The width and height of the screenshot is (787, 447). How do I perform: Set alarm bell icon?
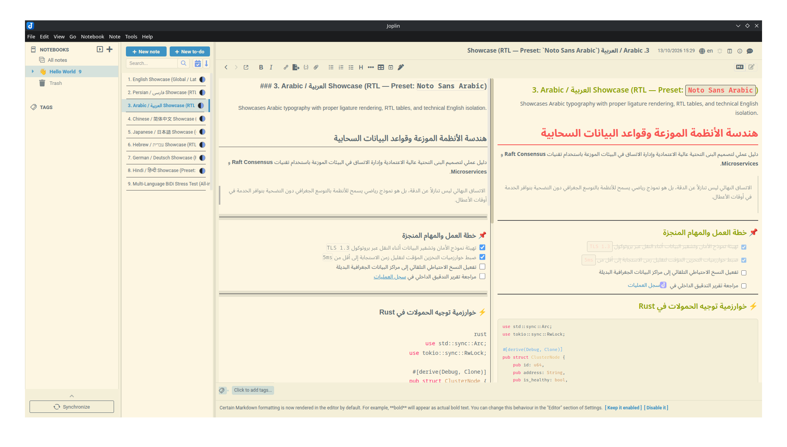(x=720, y=51)
